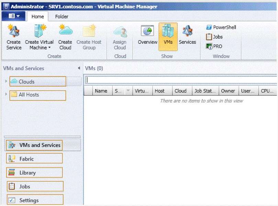
Task: Expand the All Hosts tree node
Action: click(x=6, y=94)
